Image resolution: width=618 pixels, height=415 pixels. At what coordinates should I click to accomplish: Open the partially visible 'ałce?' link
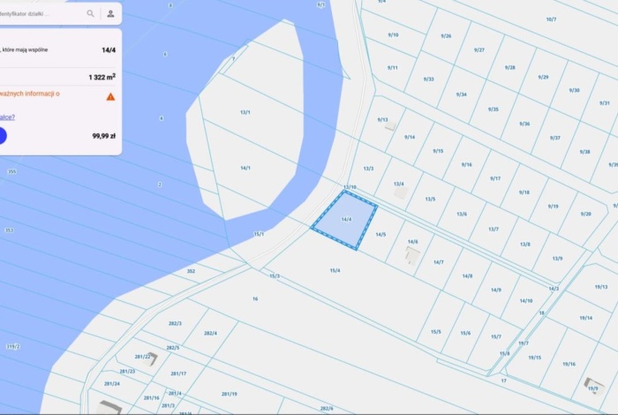tap(7, 117)
